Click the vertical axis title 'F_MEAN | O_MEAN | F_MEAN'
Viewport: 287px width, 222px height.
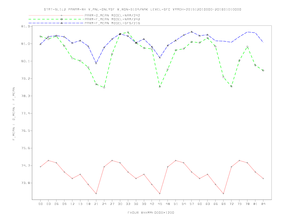click(13, 114)
